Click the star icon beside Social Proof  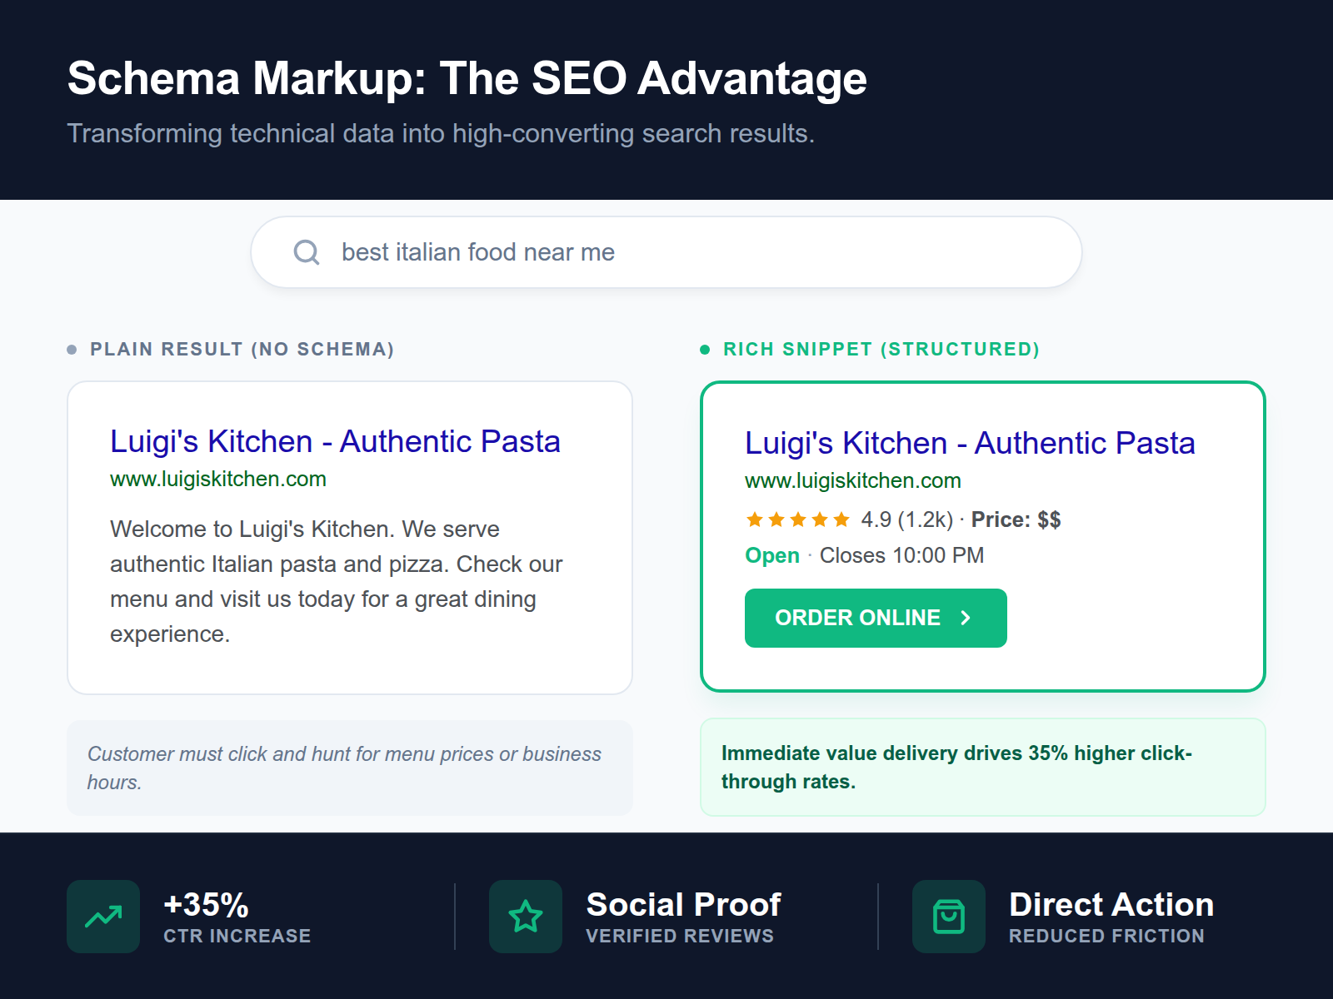tap(525, 916)
